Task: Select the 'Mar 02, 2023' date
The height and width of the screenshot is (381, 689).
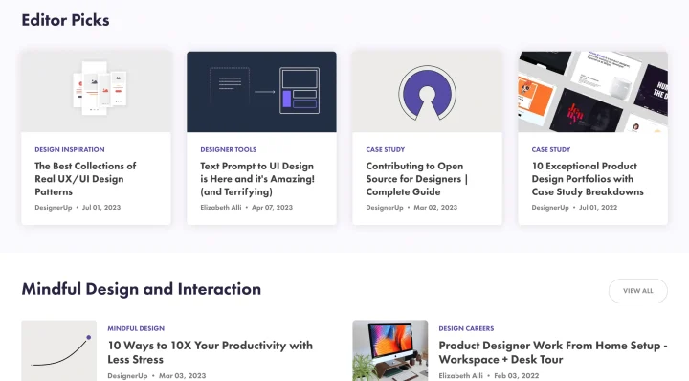Action: (x=435, y=208)
